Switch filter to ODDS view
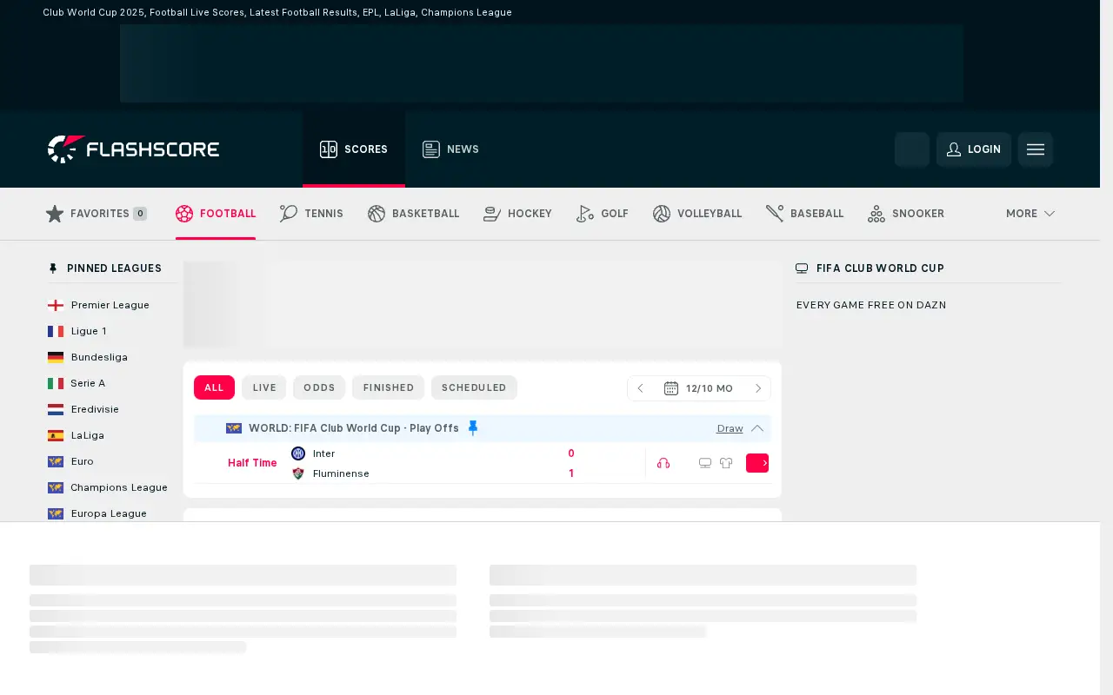 (x=319, y=387)
